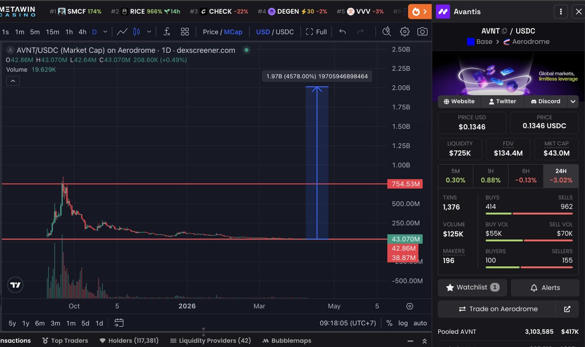Select the 6H stats tab

[526, 176]
